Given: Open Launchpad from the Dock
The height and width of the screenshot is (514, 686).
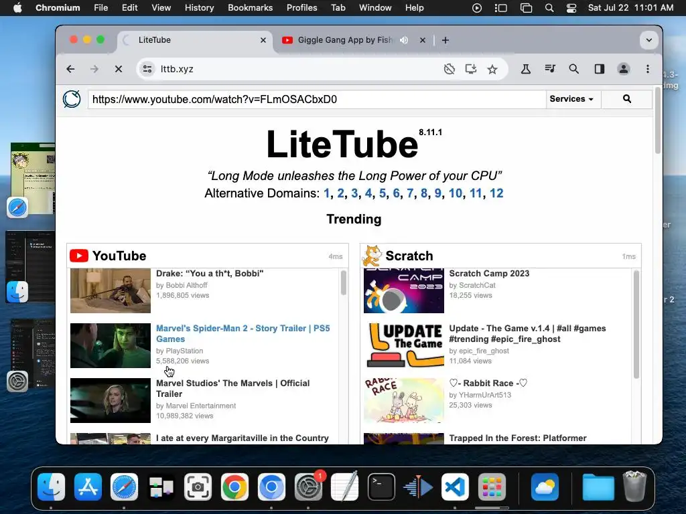Looking at the screenshot, I should (x=492, y=487).
